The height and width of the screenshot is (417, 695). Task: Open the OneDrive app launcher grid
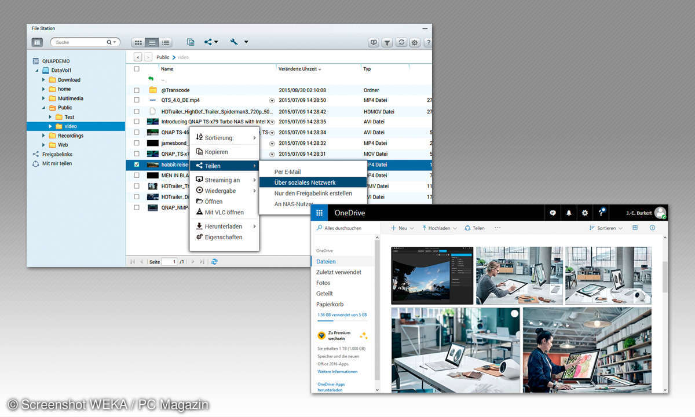[x=319, y=213]
